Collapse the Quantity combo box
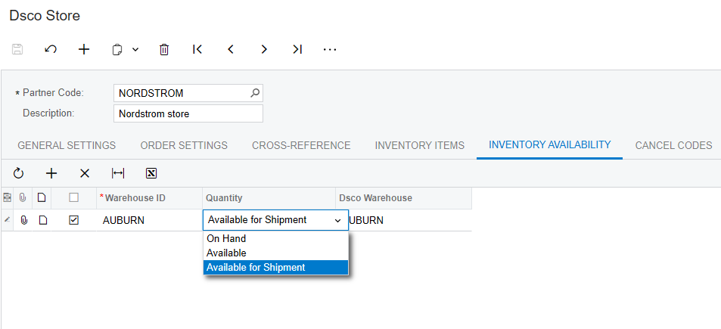Viewport: 721px width, 329px height. pyautogui.click(x=337, y=220)
